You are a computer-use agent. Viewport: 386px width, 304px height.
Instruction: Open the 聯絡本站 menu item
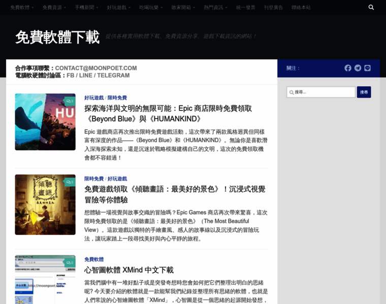[301, 8]
